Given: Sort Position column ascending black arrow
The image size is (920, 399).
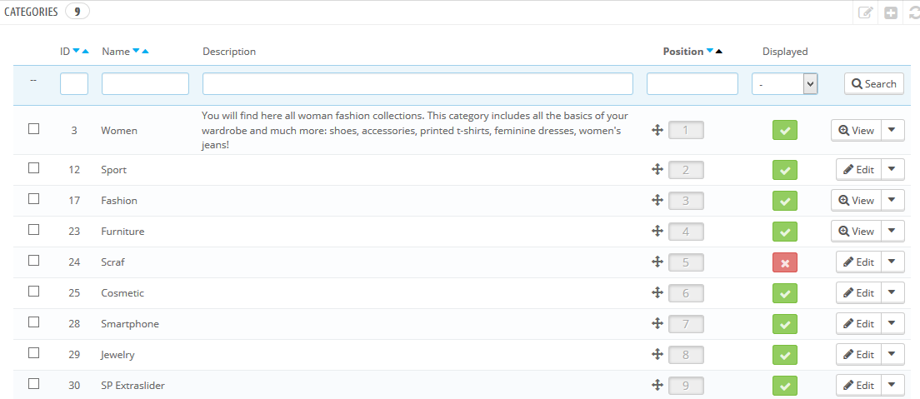Looking at the screenshot, I should [x=718, y=51].
